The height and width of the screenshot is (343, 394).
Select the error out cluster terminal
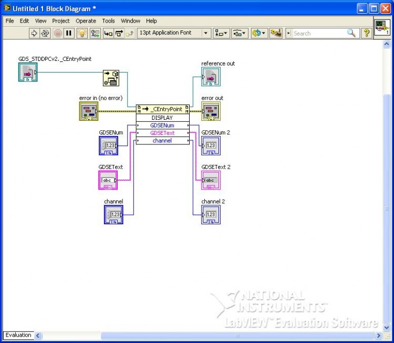click(x=211, y=111)
